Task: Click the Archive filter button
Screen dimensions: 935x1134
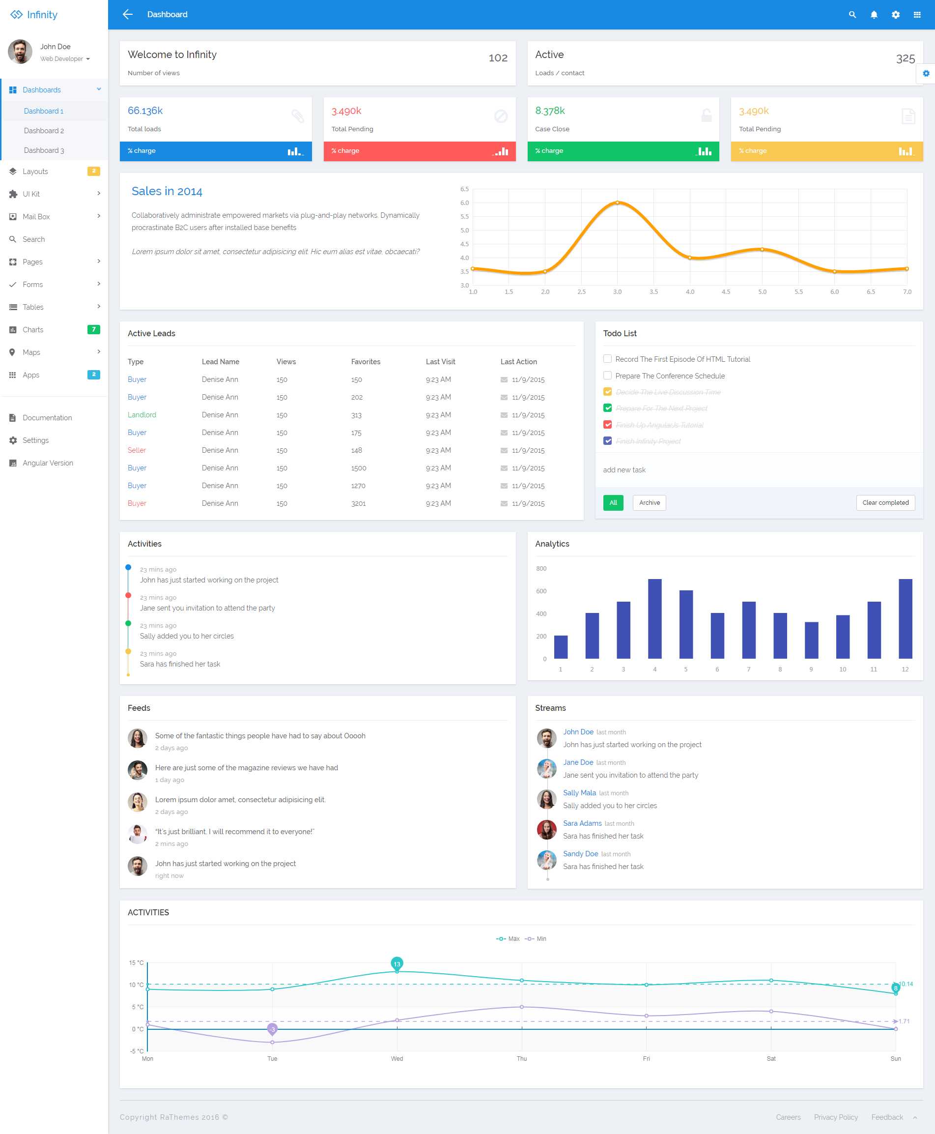Action: coord(649,503)
